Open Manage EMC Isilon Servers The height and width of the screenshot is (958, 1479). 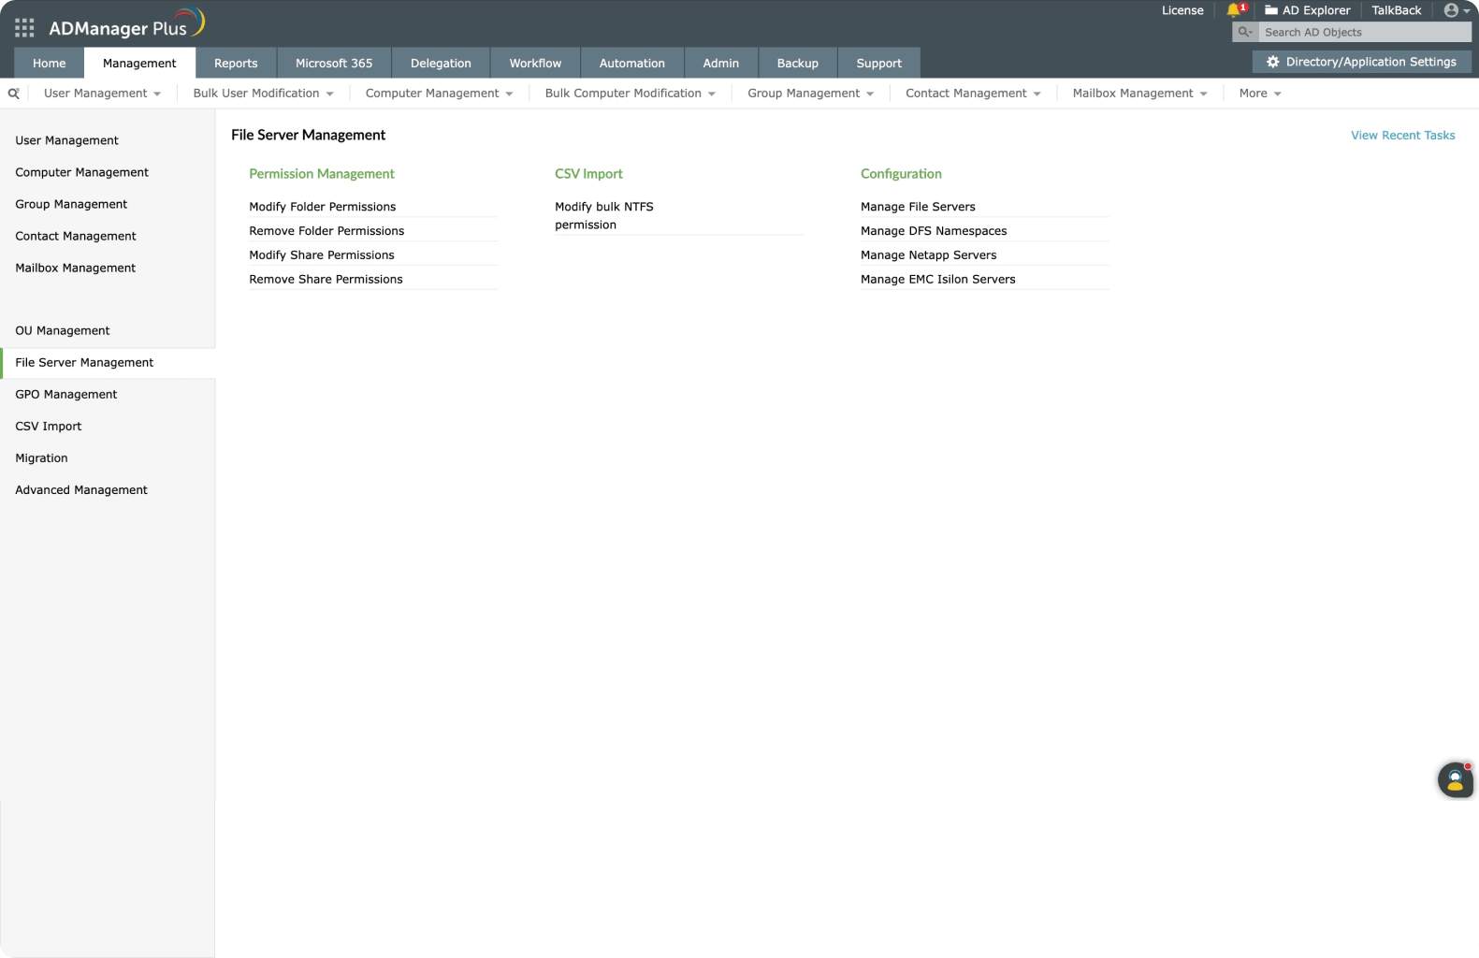tap(938, 280)
